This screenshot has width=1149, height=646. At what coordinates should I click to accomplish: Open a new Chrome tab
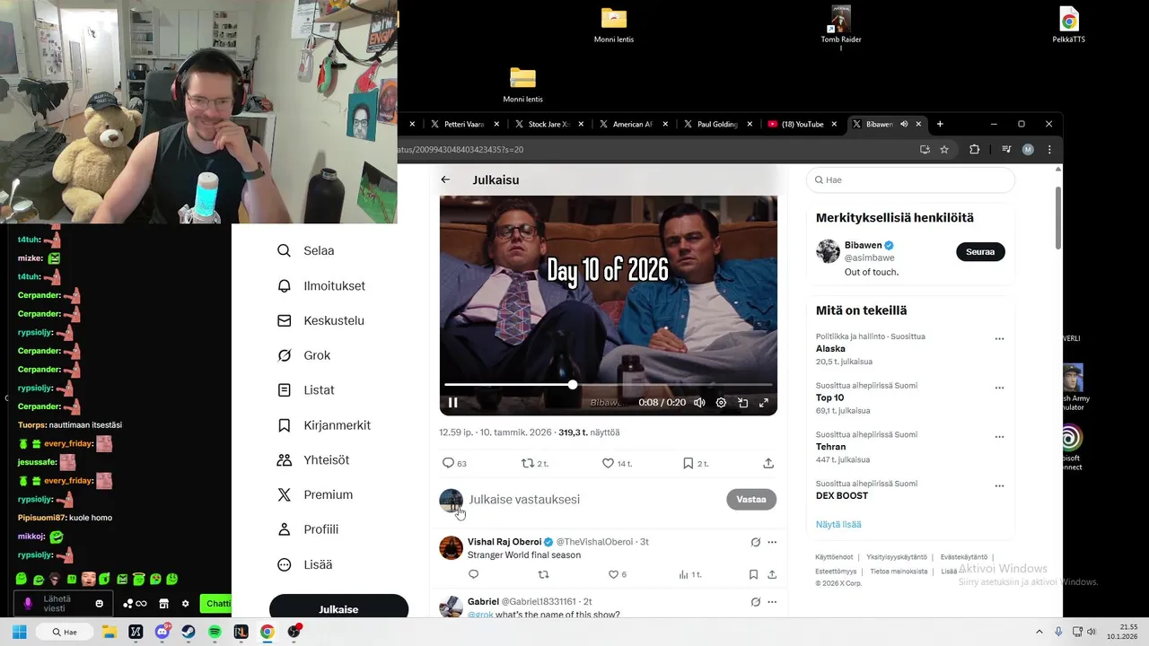point(940,124)
